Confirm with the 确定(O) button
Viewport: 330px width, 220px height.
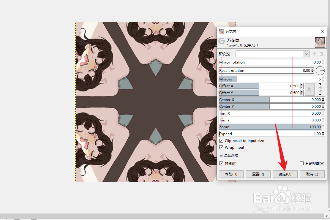(285, 174)
